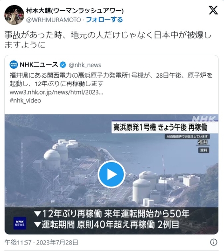The height and width of the screenshot is (252, 224).
Task: Open the www3.nhk.or.jp news link
Action: [56, 92]
